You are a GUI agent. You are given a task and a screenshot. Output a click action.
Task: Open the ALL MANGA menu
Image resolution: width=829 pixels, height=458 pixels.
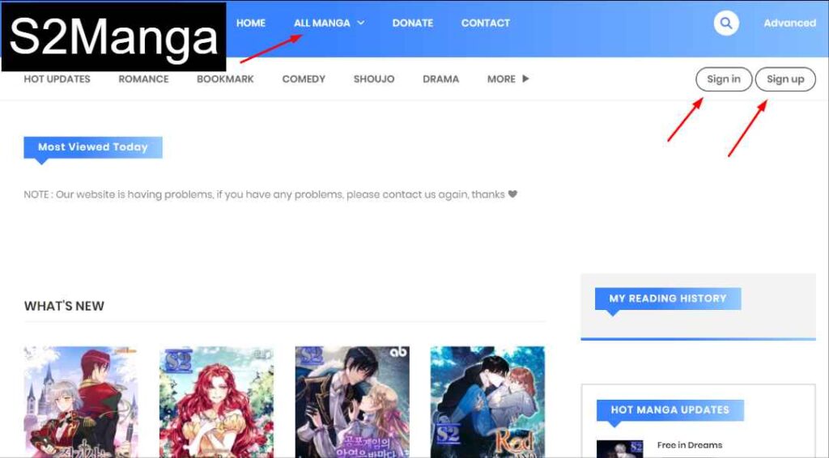322,23
